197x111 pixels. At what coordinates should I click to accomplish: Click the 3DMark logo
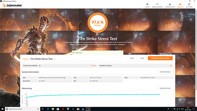[x=12, y=5]
